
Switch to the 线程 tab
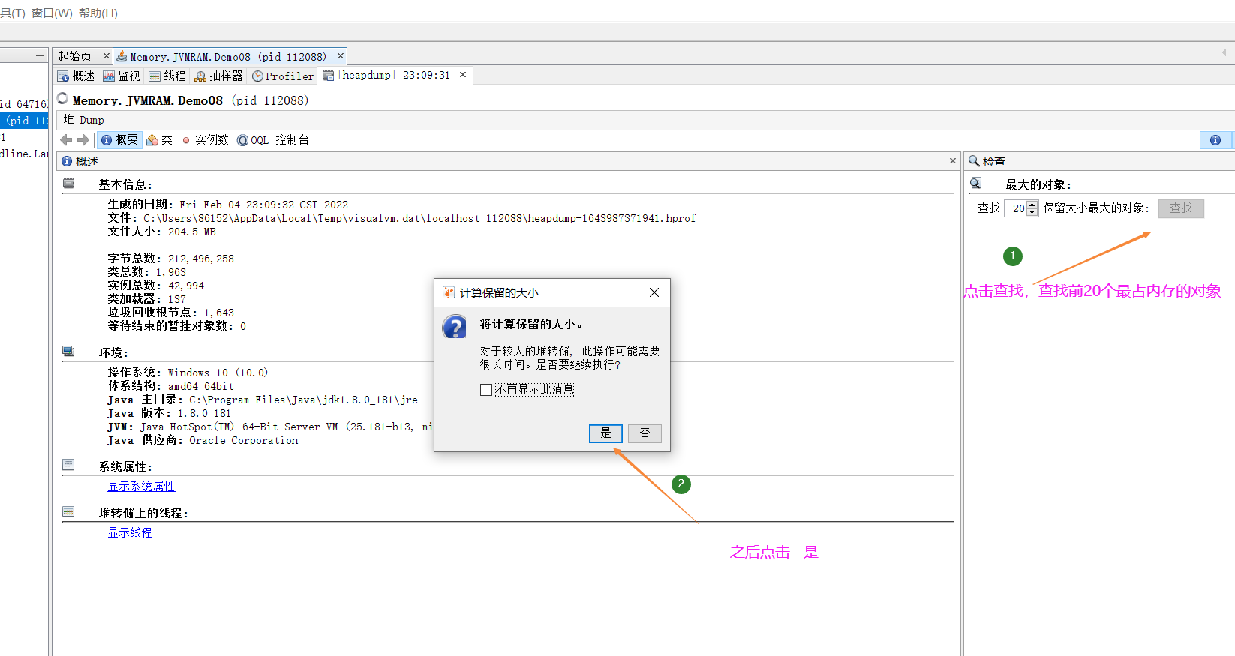167,76
